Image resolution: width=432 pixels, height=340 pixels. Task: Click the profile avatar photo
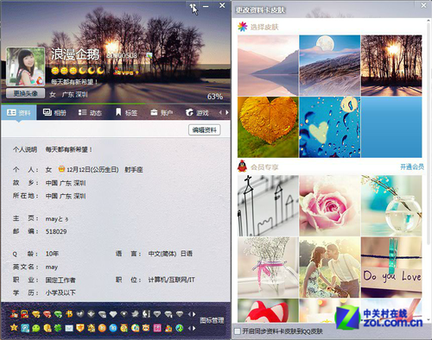pos(26,66)
